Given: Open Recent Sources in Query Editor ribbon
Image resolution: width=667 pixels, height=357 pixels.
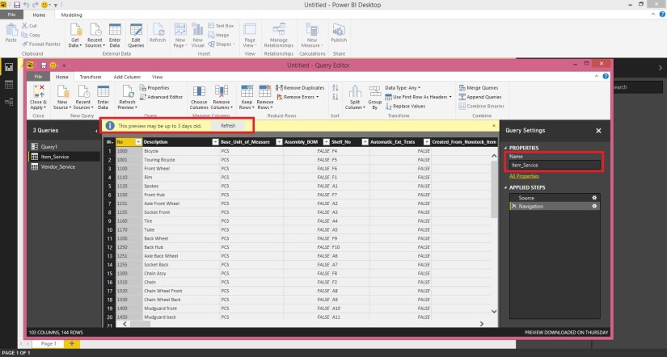Looking at the screenshot, I should pos(83,97).
